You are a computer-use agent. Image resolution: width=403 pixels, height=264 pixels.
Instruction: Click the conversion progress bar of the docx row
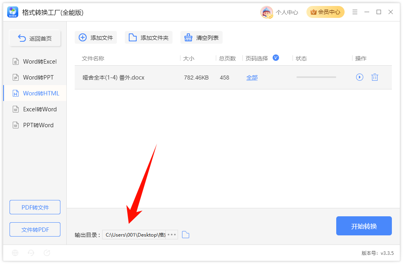coord(316,77)
